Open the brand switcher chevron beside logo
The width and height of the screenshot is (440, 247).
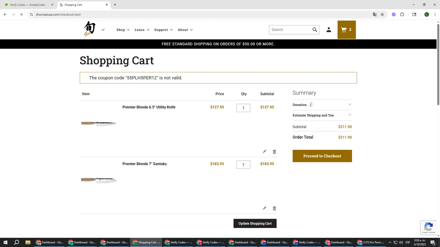[x=103, y=30]
